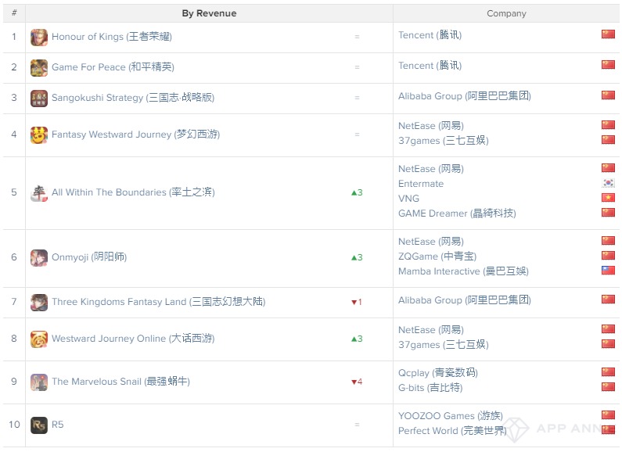Screen dimensions: 622x452
Task: Click the China flag beside Alibaba Group in row 7
Action: tap(608, 300)
